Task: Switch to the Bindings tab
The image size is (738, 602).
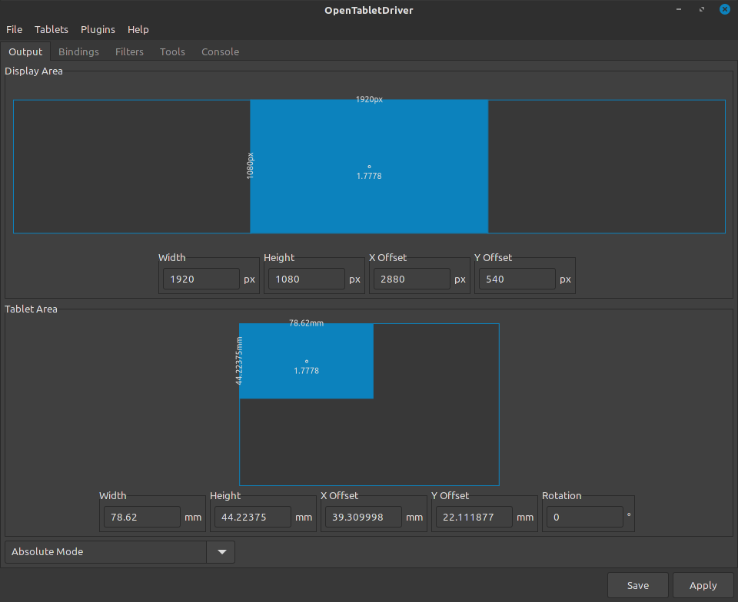Action: click(x=78, y=51)
